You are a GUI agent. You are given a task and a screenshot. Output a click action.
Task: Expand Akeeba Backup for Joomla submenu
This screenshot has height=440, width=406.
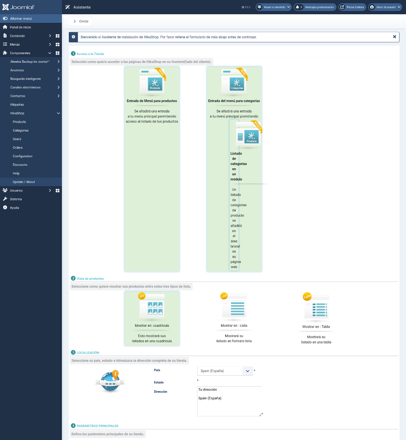(58, 62)
